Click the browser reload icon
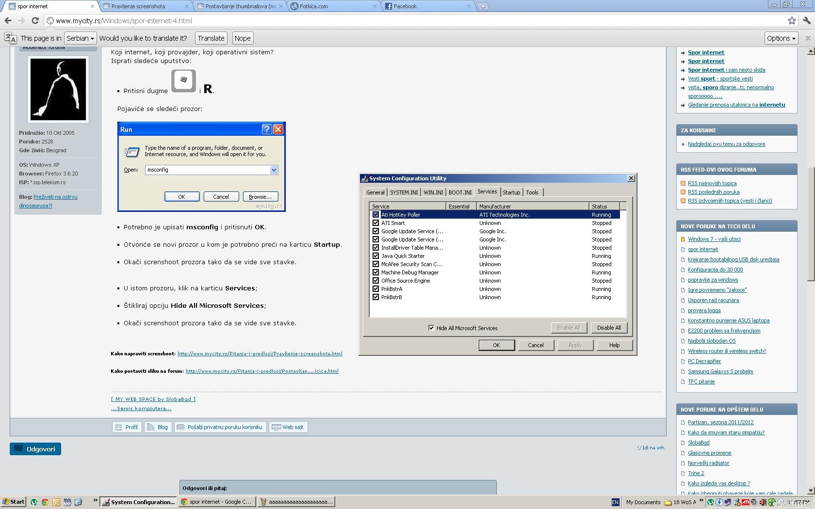The image size is (815, 509). [35, 20]
